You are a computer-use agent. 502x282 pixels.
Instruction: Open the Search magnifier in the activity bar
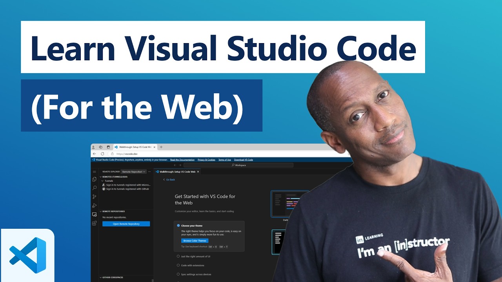tap(94, 188)
